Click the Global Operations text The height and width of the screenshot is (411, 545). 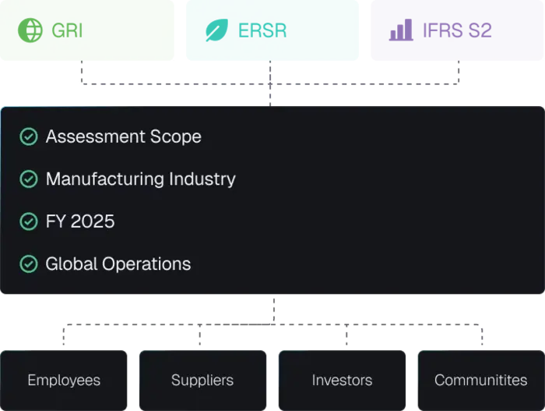click(x=118, y=264)
